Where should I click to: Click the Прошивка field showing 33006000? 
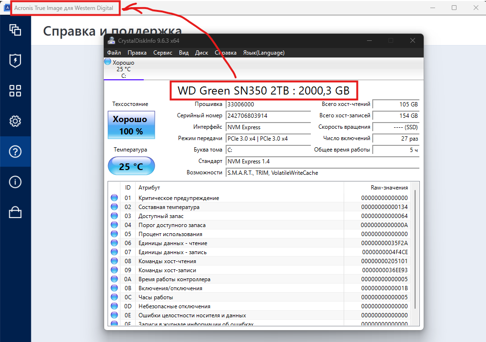pyautogui.click(x=268, y=104)
